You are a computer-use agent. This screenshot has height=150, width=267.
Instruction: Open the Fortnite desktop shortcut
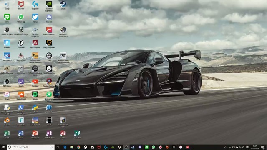[x=7, y=44]
